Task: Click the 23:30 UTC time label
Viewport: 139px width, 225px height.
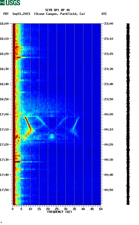Action: click(109, 69)
